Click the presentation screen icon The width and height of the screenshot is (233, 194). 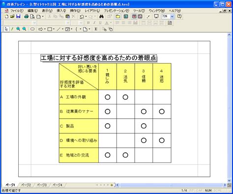tap(156, 16)
